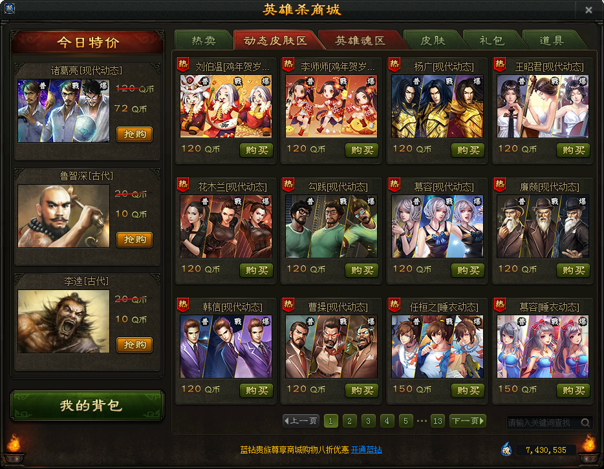
Task: Open the 李师师 鸡年贺岁 skin artwork
Action: [x=331, y=106]
